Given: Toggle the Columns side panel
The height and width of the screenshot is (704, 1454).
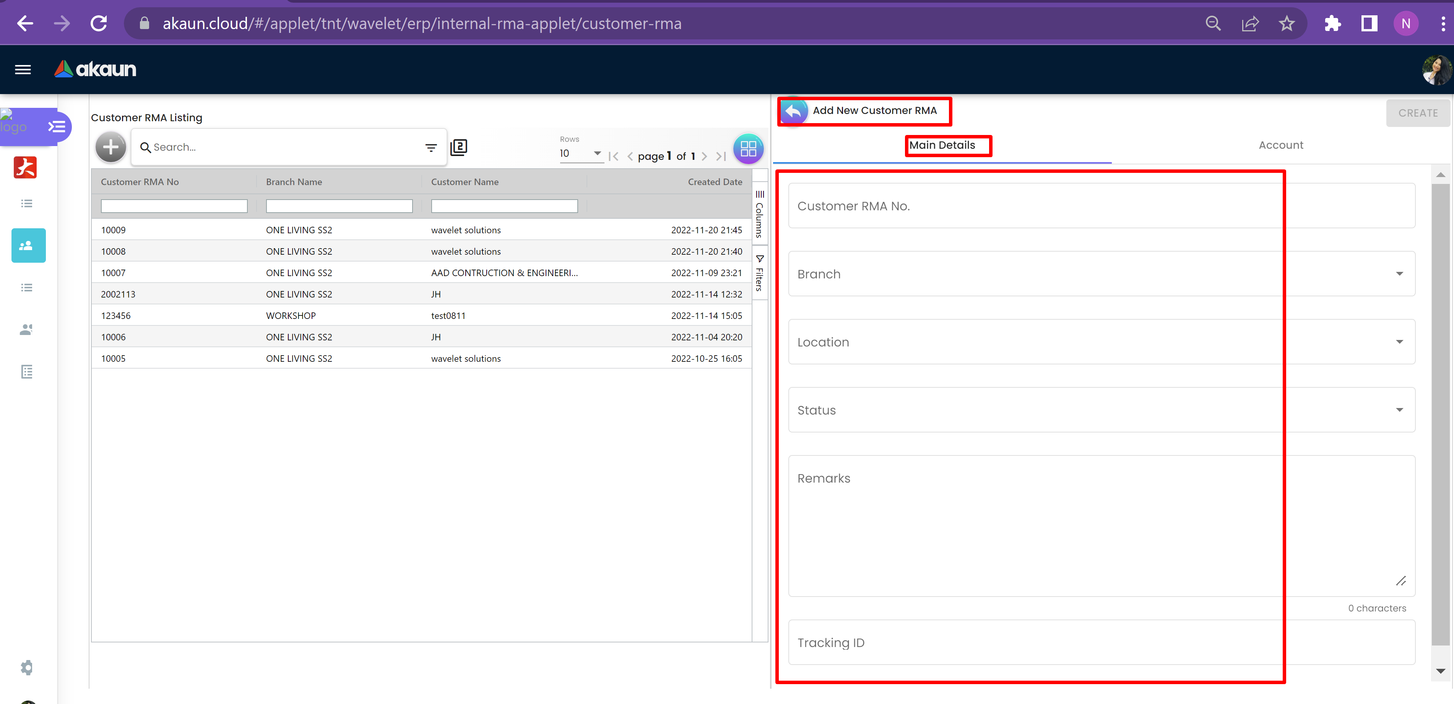Looking at the screenshot, I should (x=760, y=215).
